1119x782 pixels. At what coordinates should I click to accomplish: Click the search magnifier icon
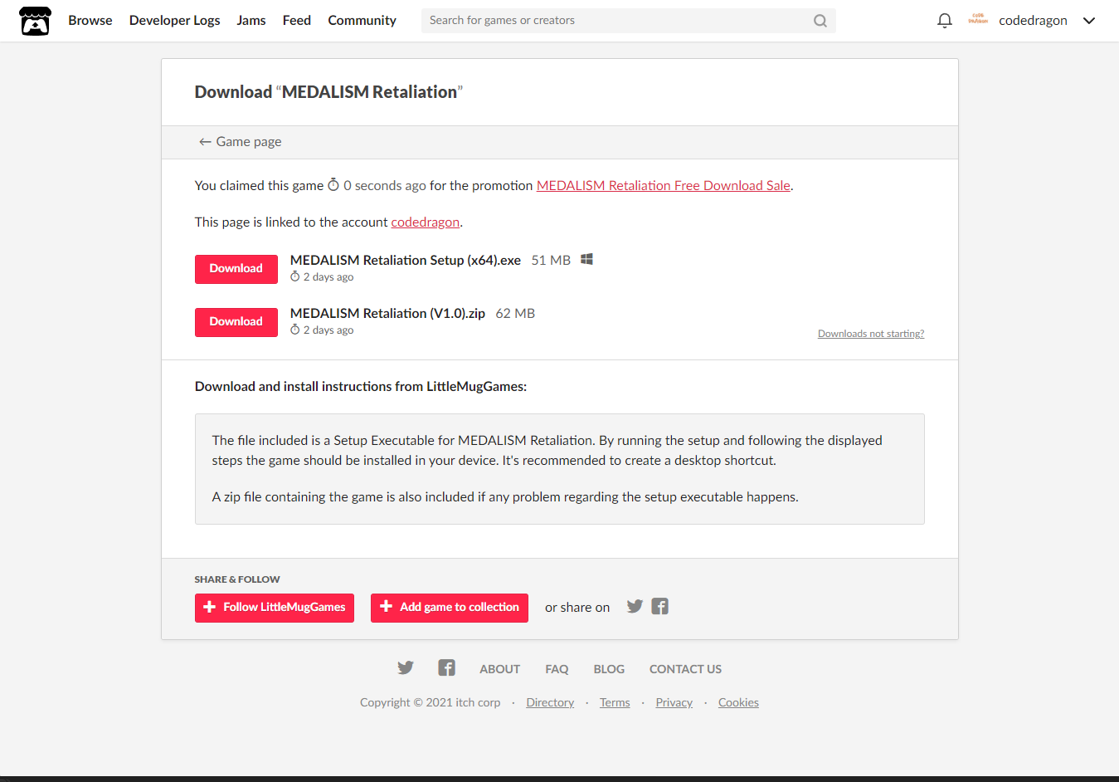pyautogui.click(x=820, y=21)
